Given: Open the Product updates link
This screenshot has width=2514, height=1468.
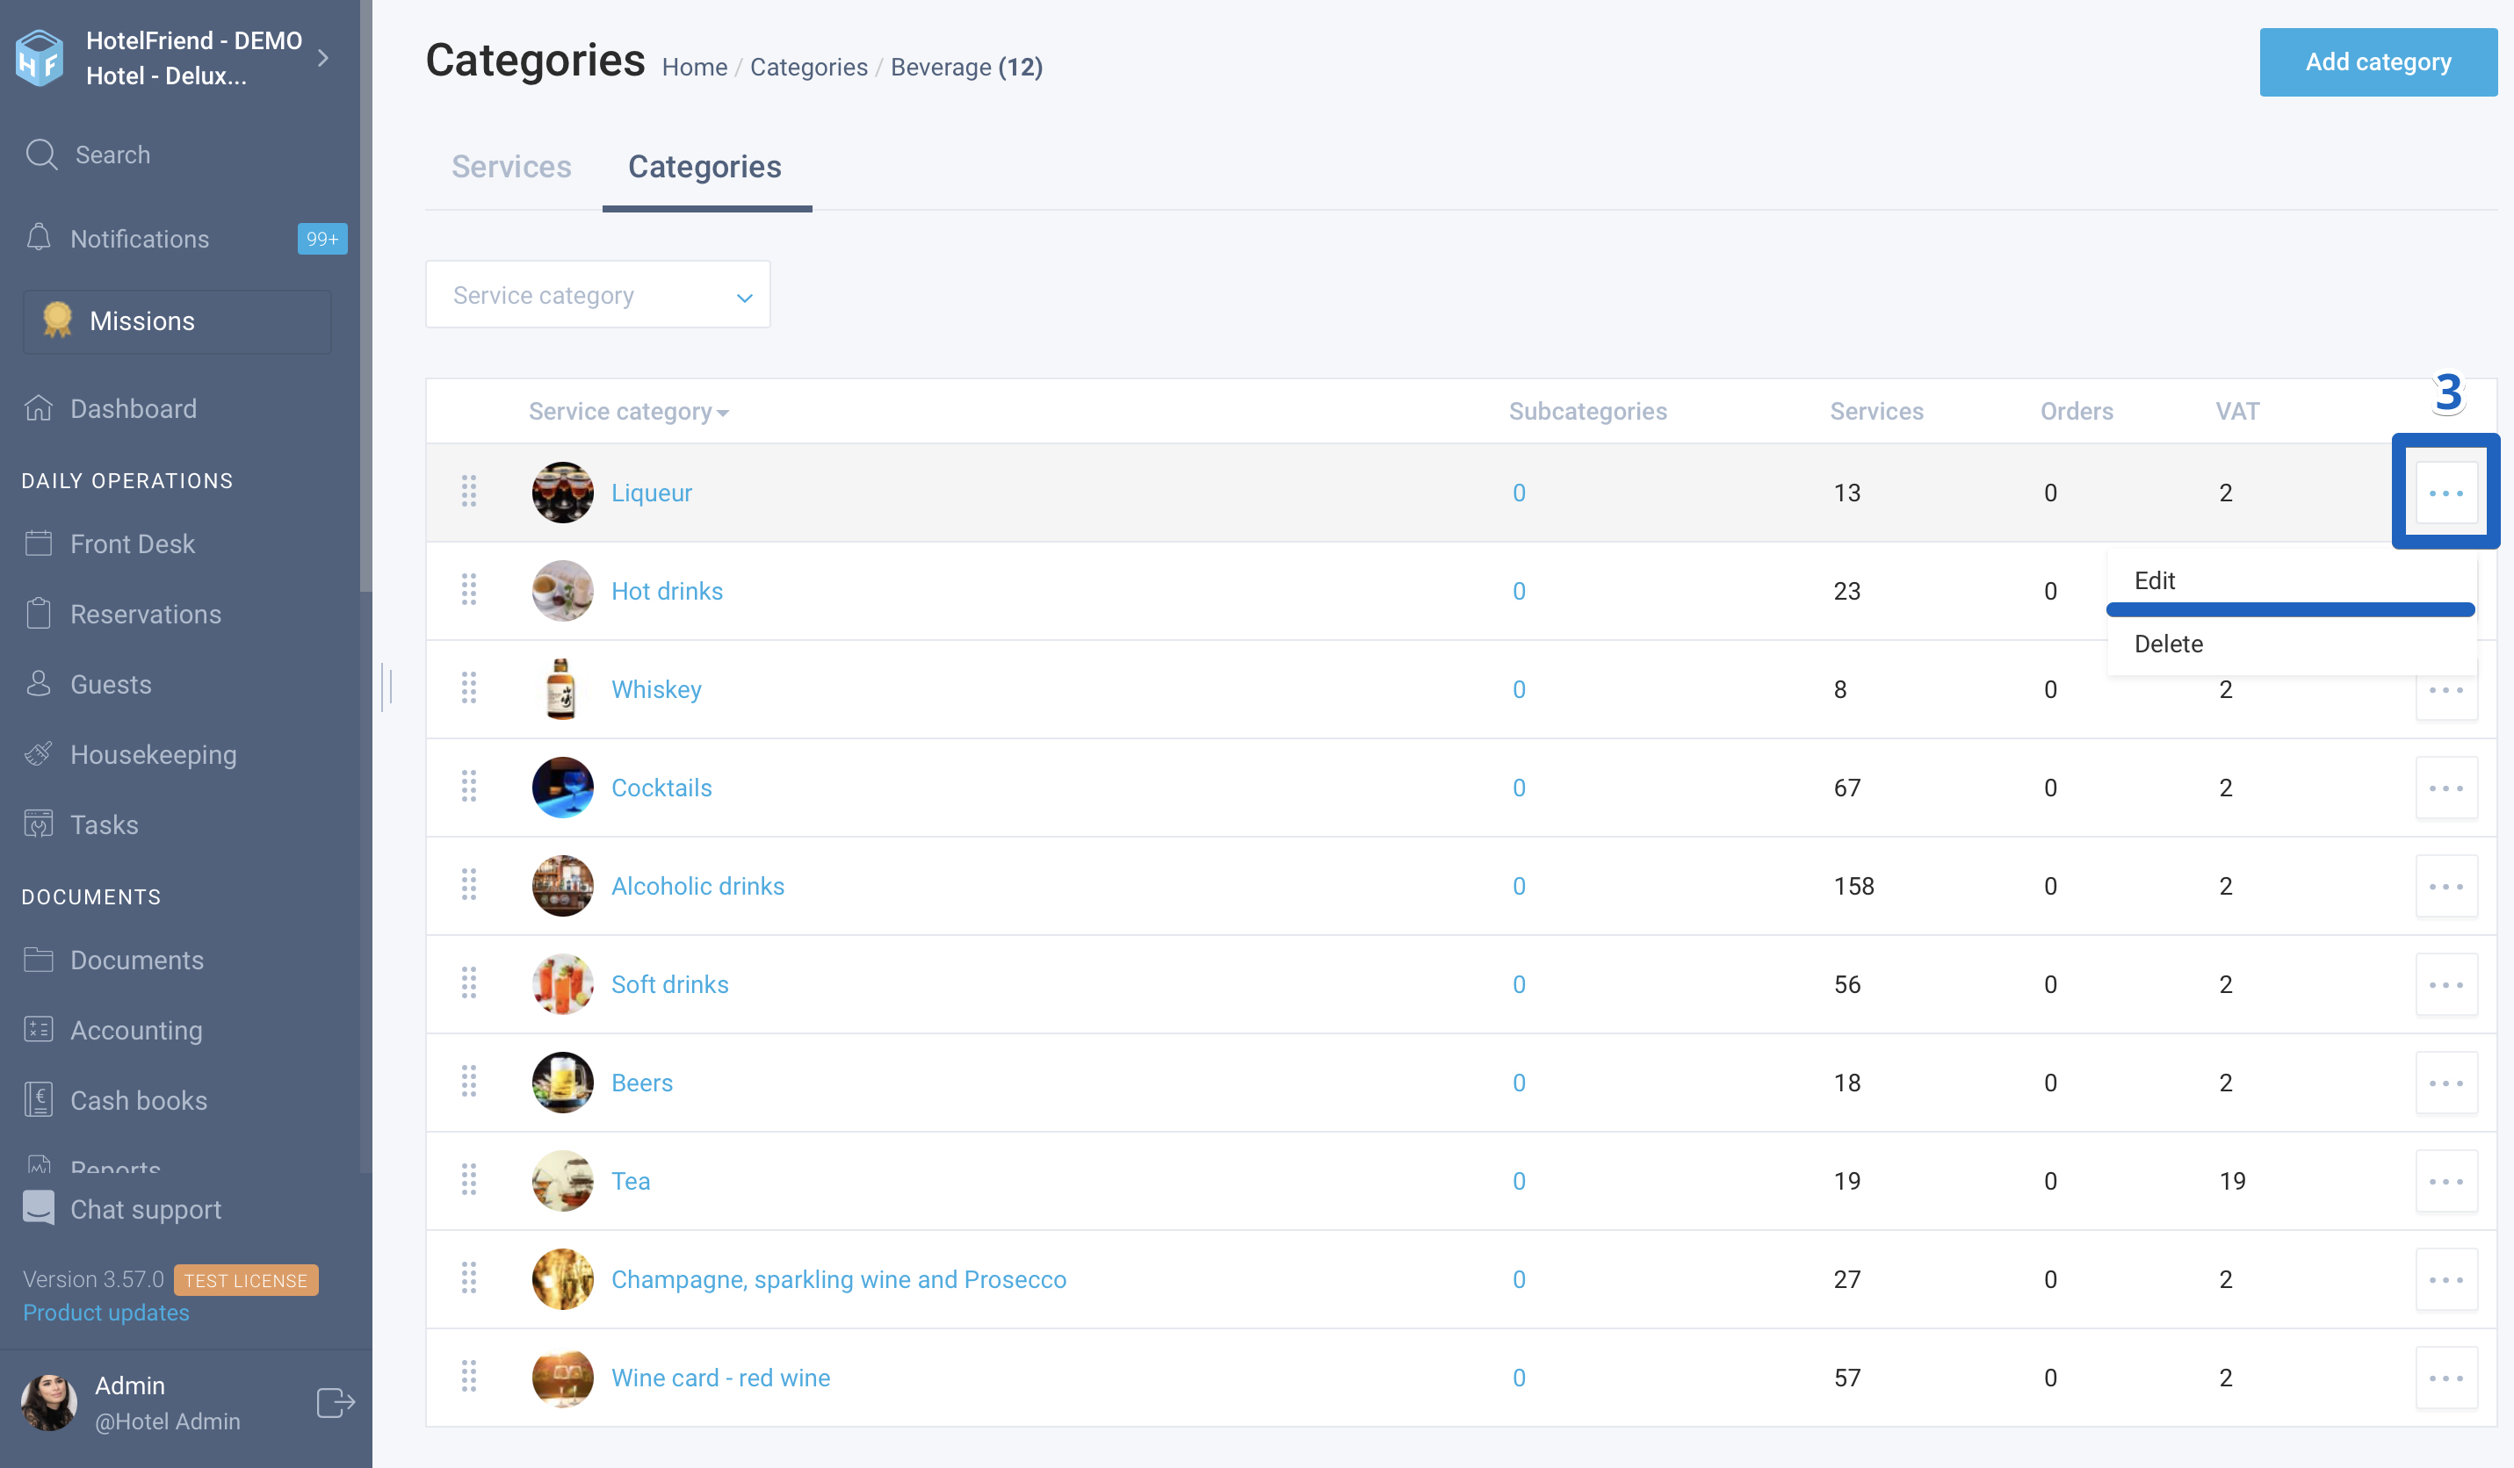Looking at the screenshot, I should 105,1313.
